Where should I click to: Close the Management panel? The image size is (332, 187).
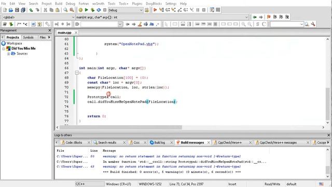[50, 30]
